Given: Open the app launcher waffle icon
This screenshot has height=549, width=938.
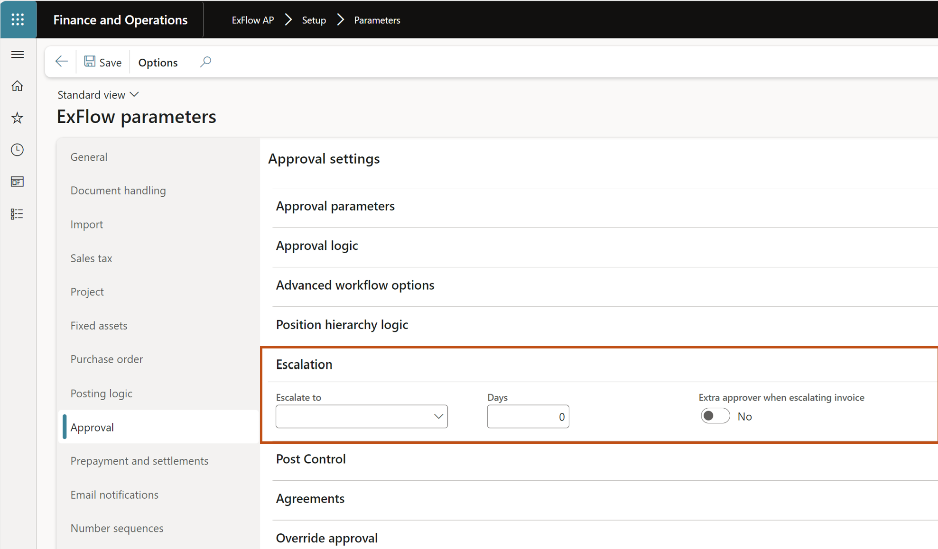Looking at the screenshot, I should click(x=18, y=19).
